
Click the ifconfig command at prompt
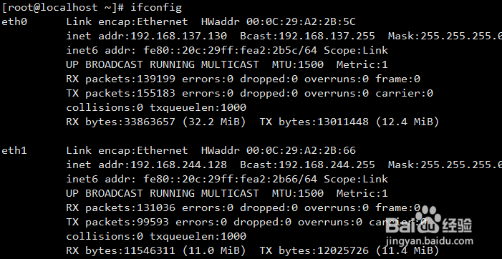156,7
